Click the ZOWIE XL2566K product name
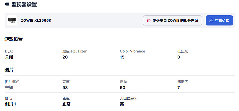 click(36, 20)
